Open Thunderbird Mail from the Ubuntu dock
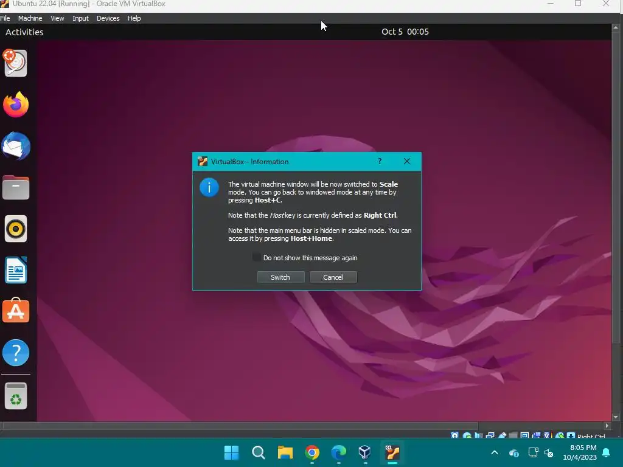The height and width of the screenshot is (467, 623). pos(16,146)
